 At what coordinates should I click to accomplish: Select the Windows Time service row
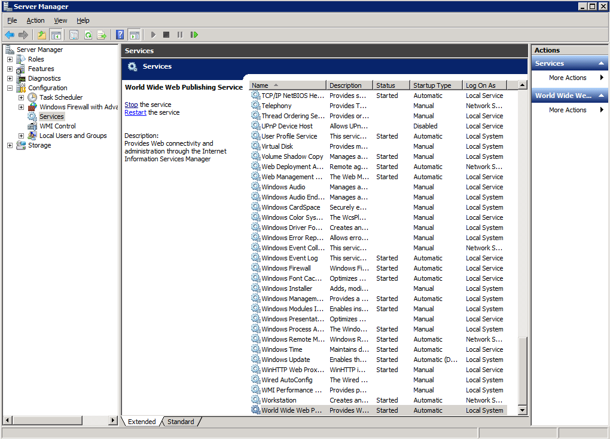click(x=378, y=349)
